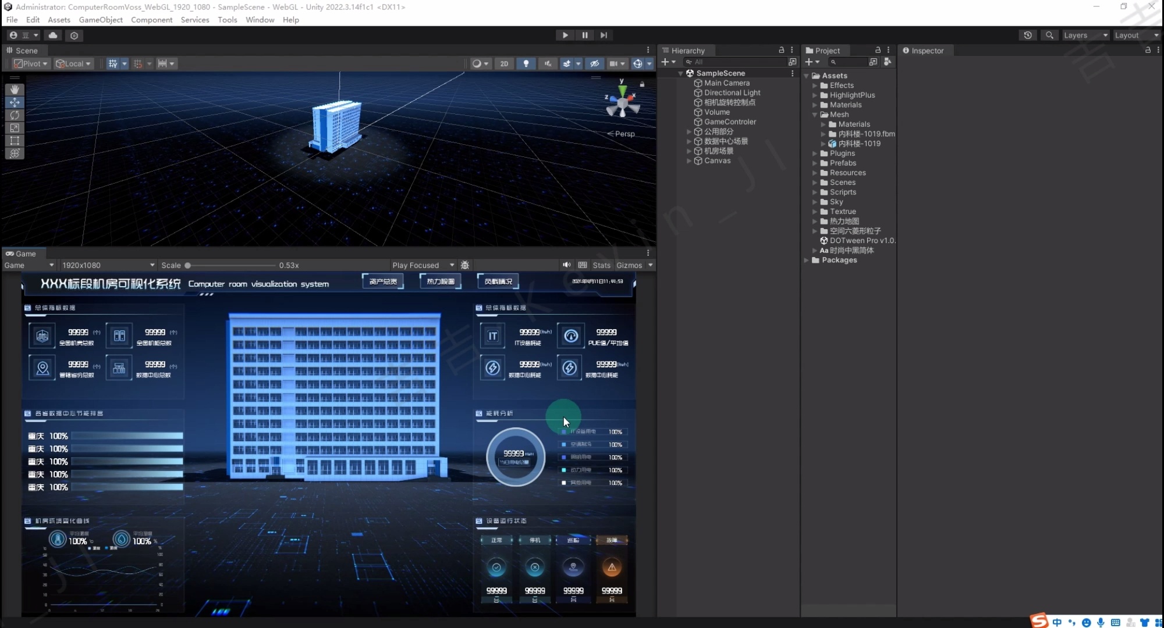Toggle 2D view mode in Scene
The image size is (1164, 628).
[504, 63]
